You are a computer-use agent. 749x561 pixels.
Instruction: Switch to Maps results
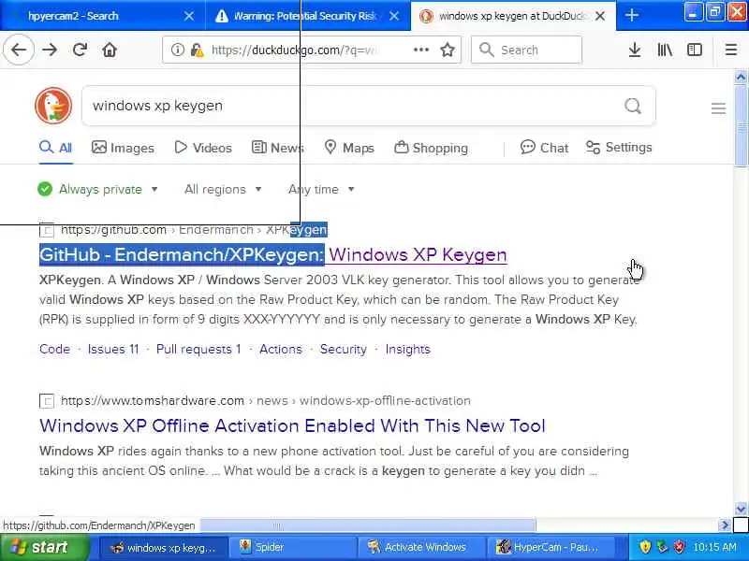348,148
